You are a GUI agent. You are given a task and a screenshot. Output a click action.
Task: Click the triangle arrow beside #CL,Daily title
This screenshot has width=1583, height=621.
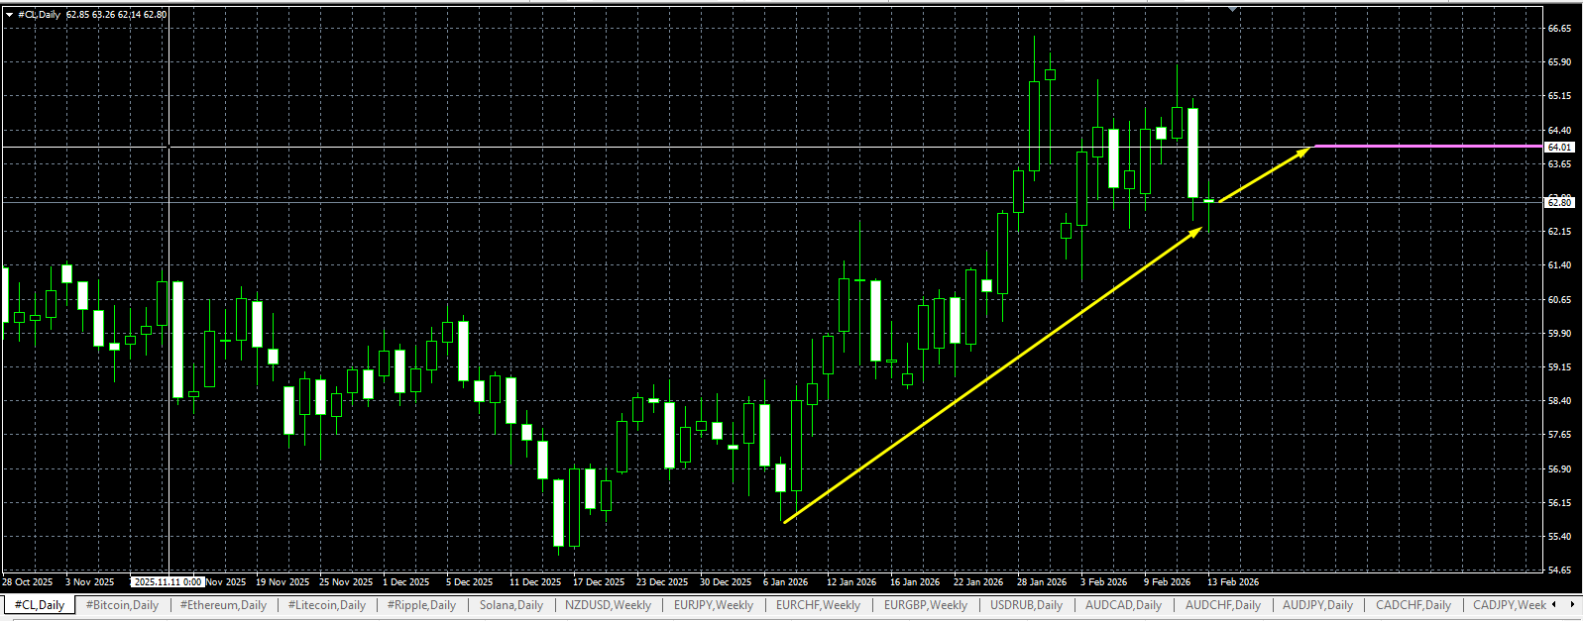9,15
